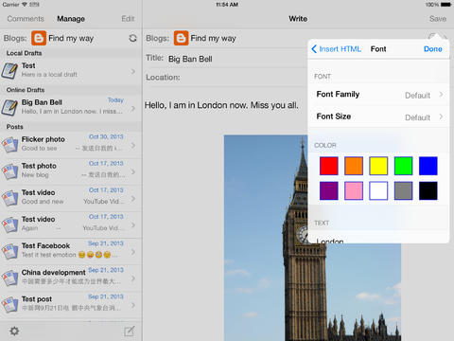
Task: Tap the compose new post icon
Action: pos(130,331)
